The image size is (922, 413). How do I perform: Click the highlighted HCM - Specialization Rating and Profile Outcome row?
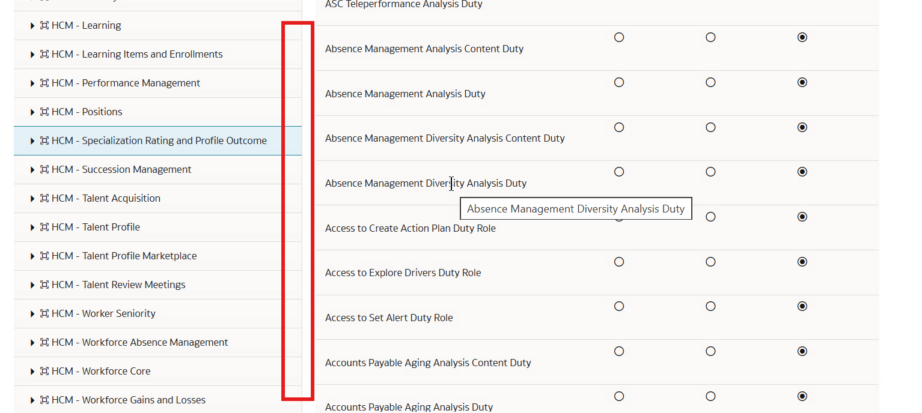tap(159, 140)
